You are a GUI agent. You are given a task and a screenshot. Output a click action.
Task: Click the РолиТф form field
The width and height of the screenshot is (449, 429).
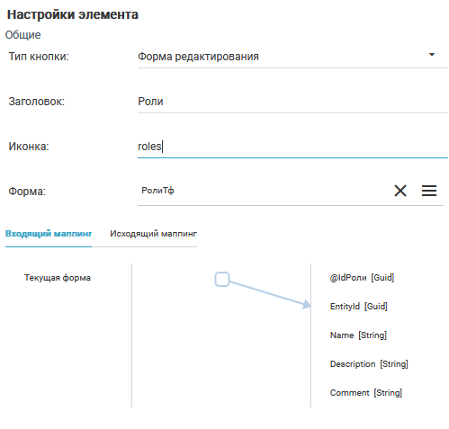click(264, 191)
